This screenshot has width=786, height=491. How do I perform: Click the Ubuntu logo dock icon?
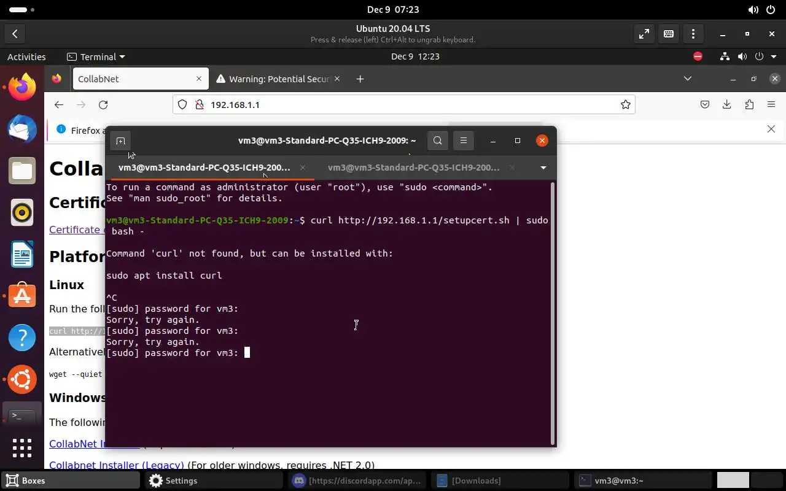coord(22,379)
